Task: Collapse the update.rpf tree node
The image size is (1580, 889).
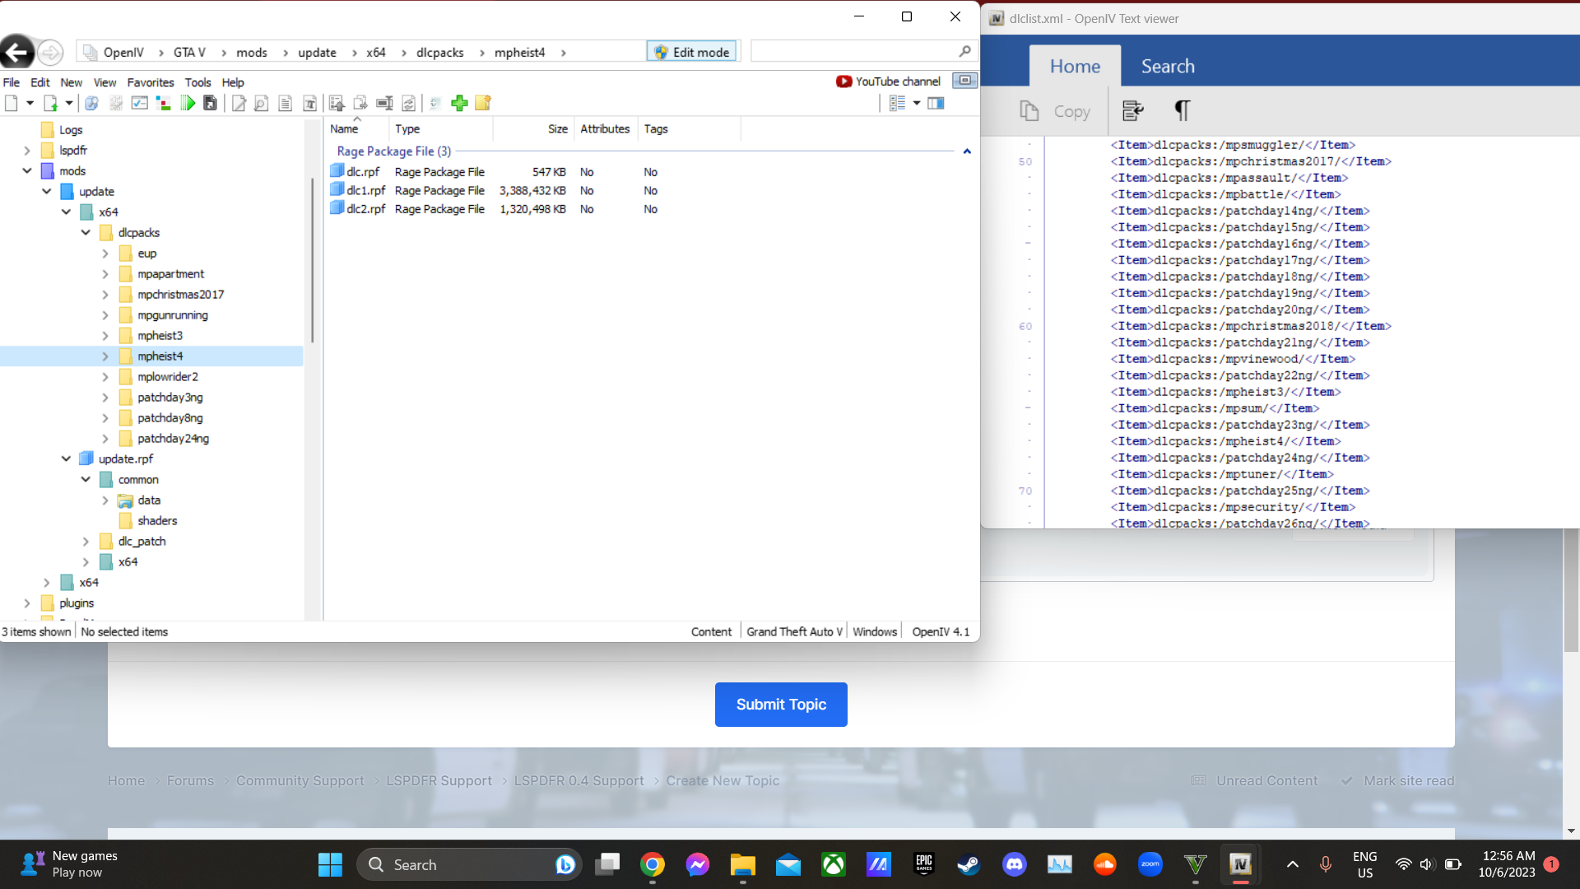Action: coord(66,459)
